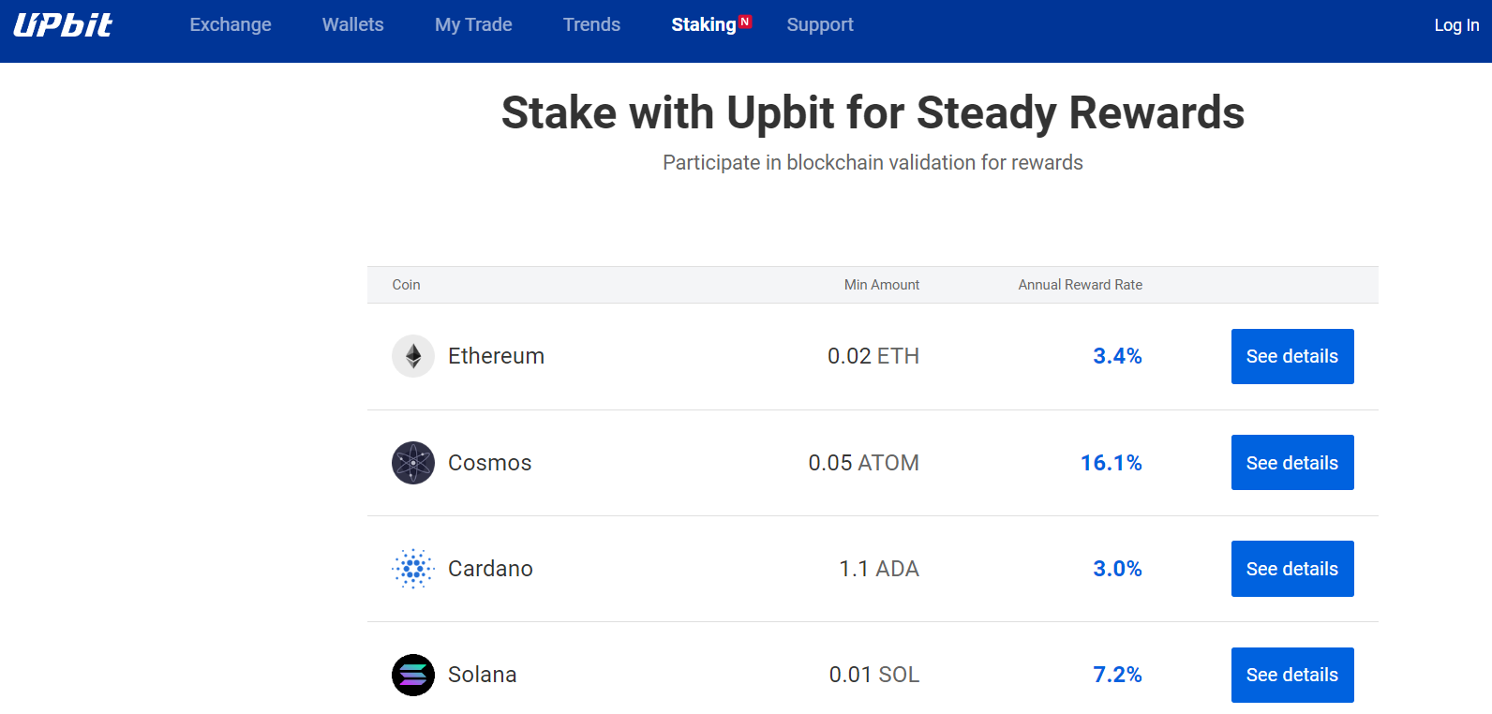The image size is (1492, 714).
Task: Select the Staking tab
Action: click(x=704, y=24)
